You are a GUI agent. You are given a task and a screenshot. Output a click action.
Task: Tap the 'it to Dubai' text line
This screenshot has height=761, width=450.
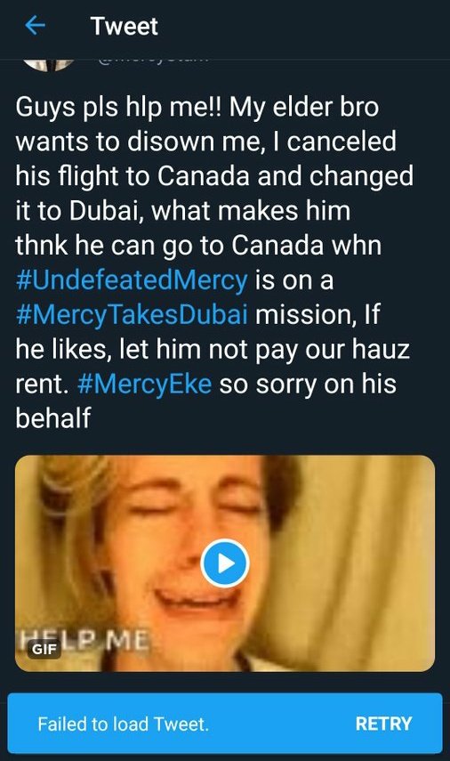[x=79, y=211]
